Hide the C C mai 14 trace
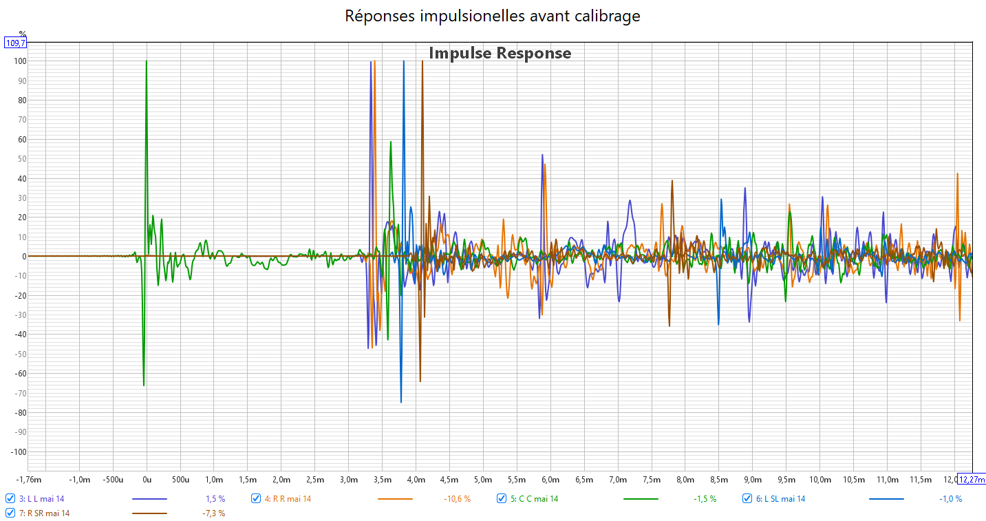986x521 pixels. coord(502,499)
